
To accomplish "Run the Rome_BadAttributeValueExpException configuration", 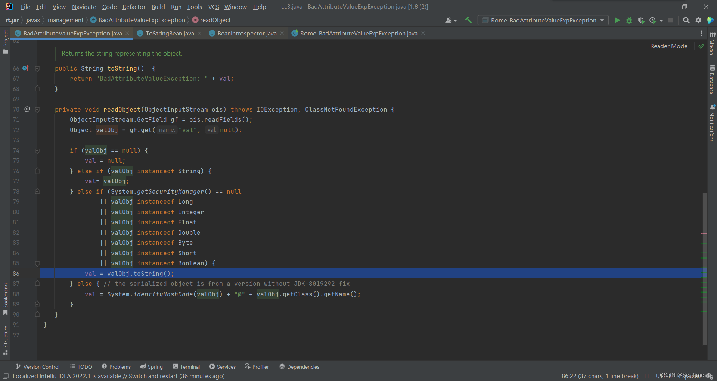I will click(x=617, y=20).
